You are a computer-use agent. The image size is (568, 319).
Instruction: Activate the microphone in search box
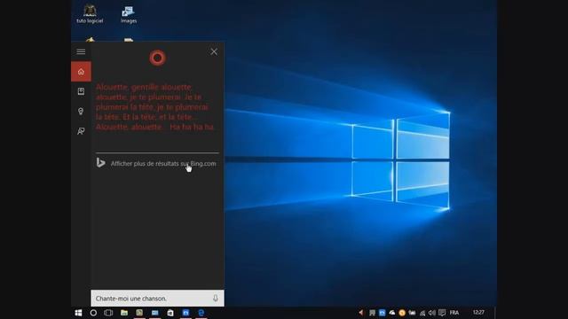215,299
